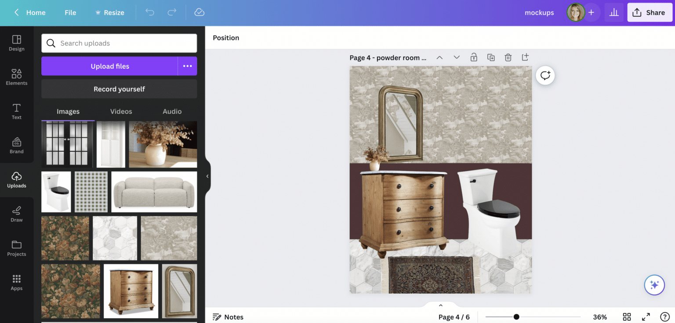
Task: Click the user profile avatar
Action: pos(576,12)
